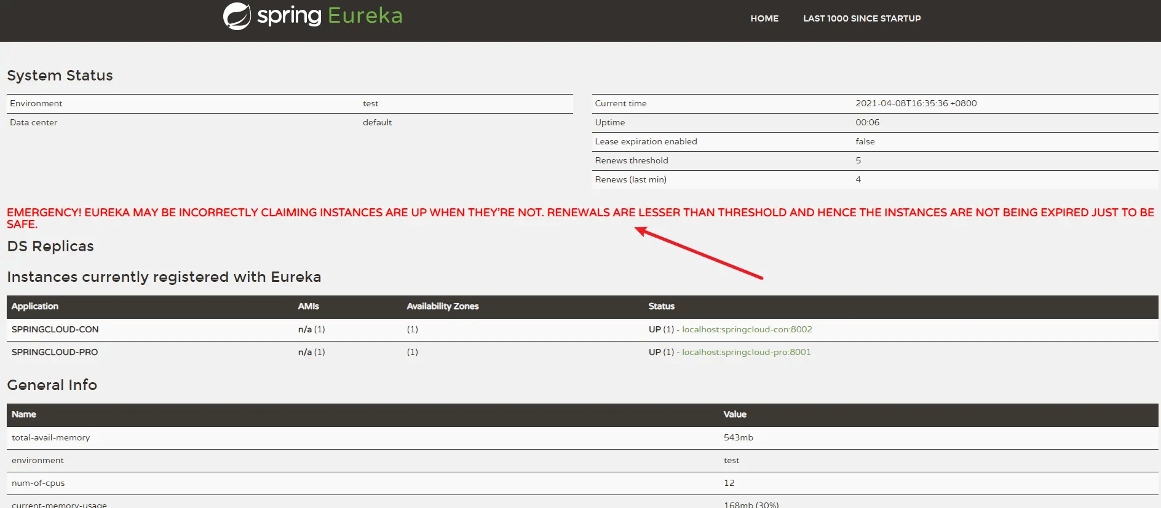Select the Current time label
Image resolution: width=1161 pixels, height=508 pixels.
point(620,103)
